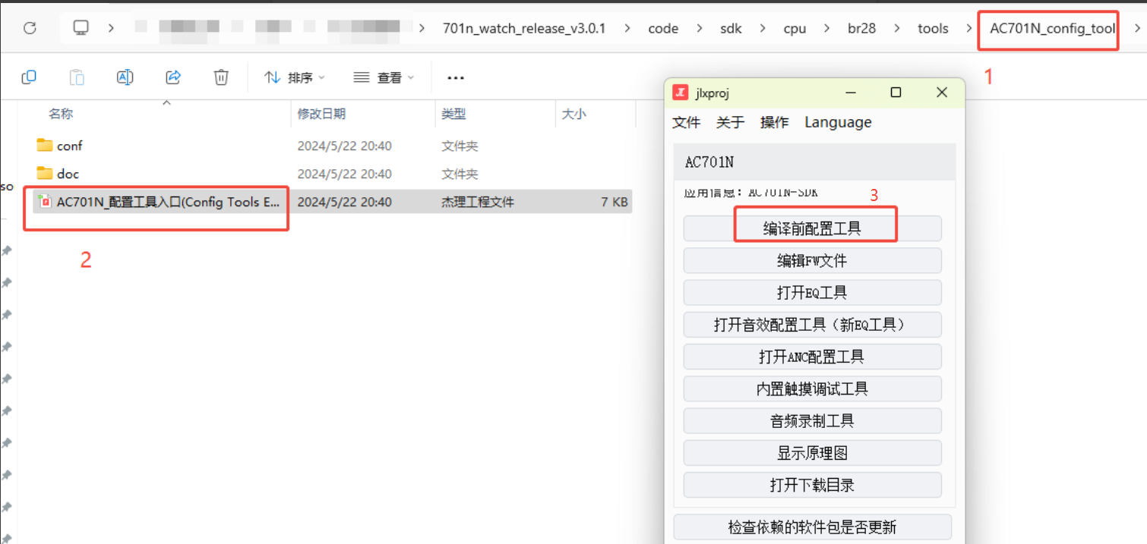Click the br28 breadcrumb segment
1147x544 pixels.
(861, 29)
